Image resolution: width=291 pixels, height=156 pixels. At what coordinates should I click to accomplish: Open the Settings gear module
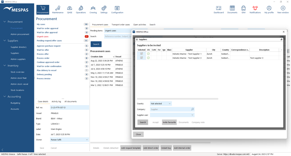click(104, 9)
